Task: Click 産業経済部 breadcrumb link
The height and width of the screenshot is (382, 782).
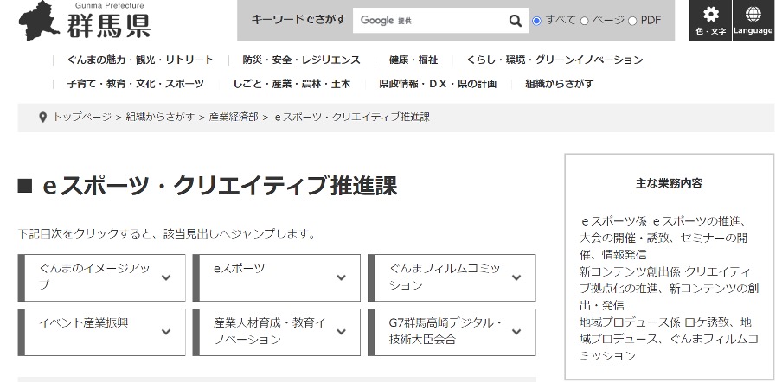Action: pyautogui.click(x=234, y=117)
